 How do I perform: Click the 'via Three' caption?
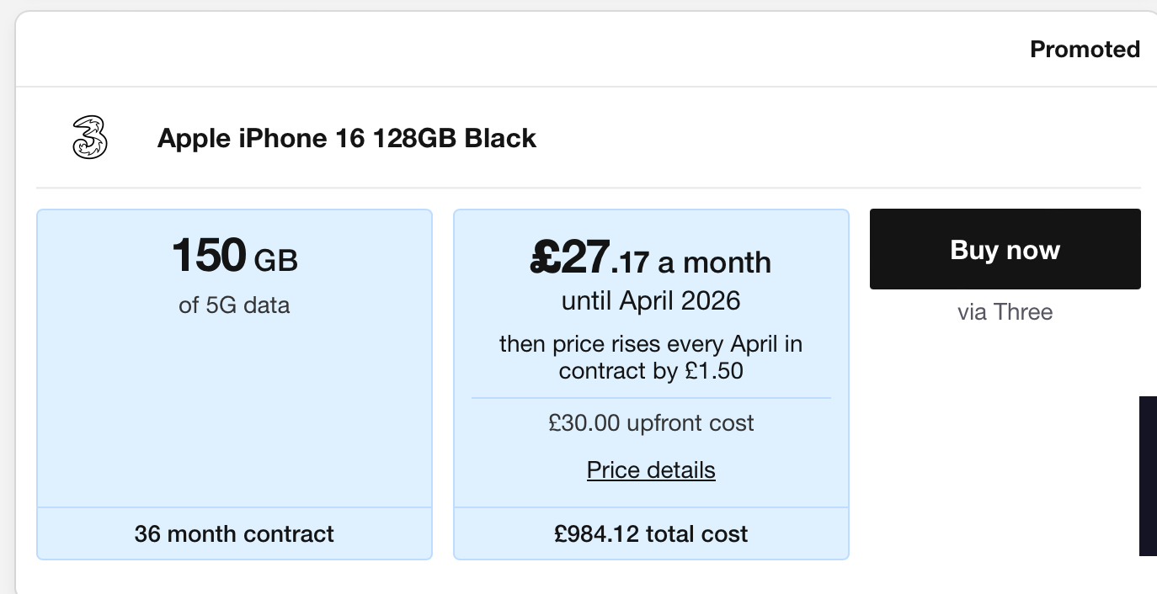1005,312
